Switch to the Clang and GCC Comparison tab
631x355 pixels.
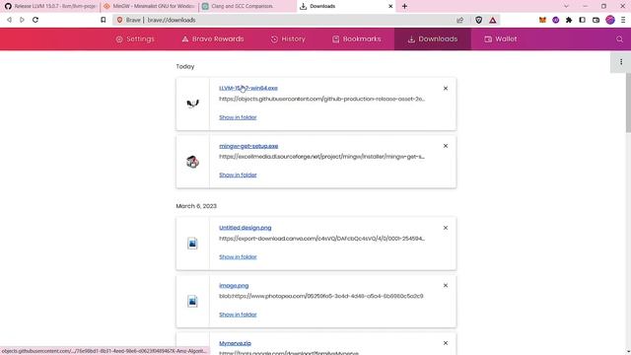click(x=247, y=6)
